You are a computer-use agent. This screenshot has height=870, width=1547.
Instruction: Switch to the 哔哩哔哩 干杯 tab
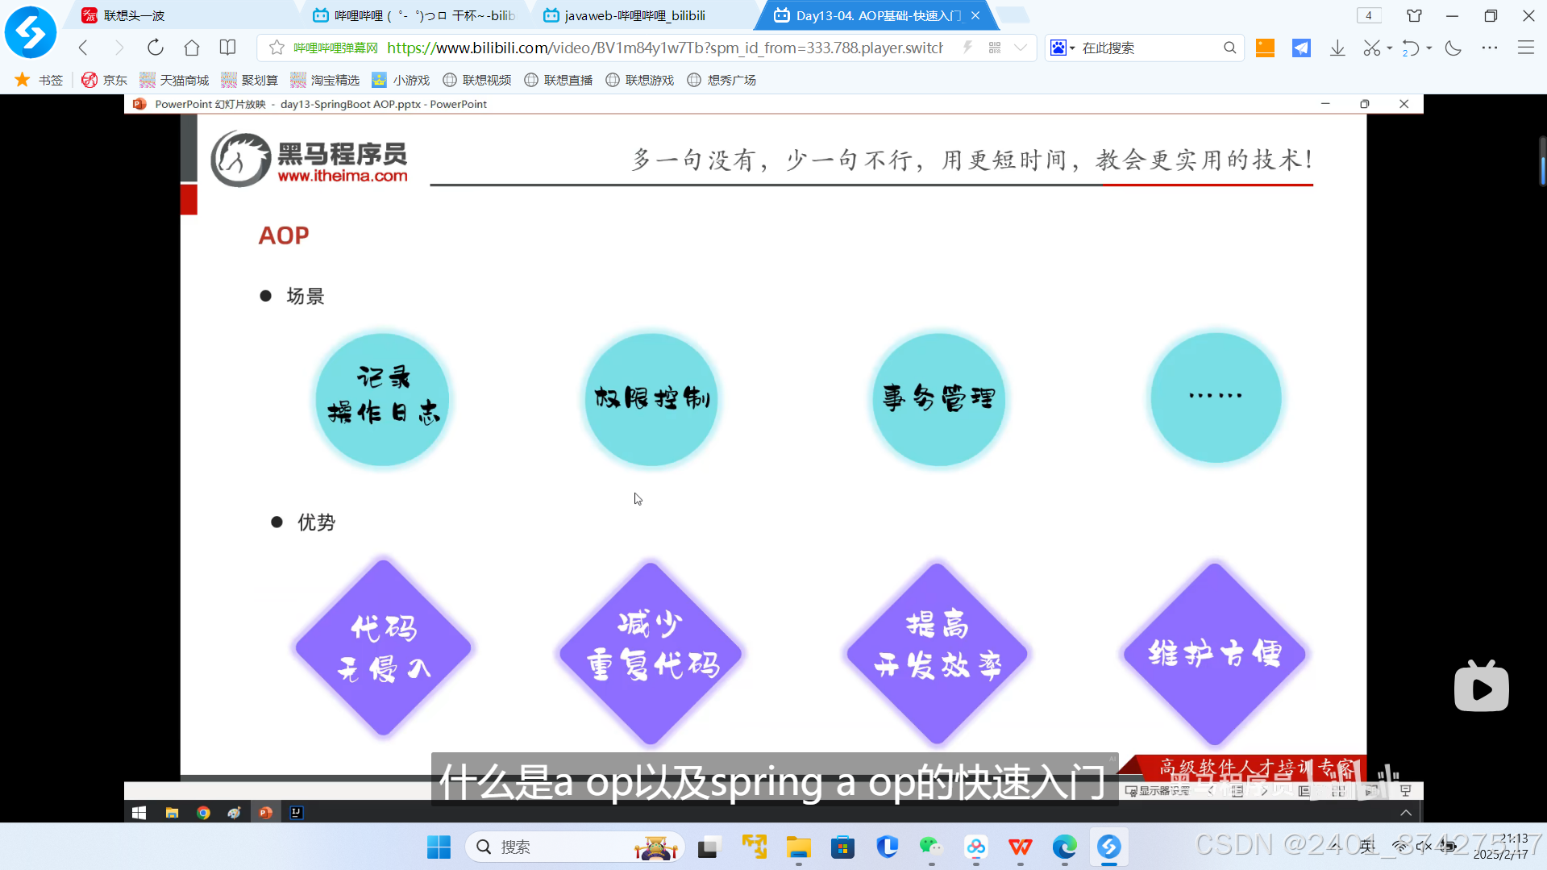415,15
